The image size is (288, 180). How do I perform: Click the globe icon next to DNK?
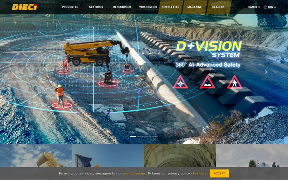click(265, 7)
